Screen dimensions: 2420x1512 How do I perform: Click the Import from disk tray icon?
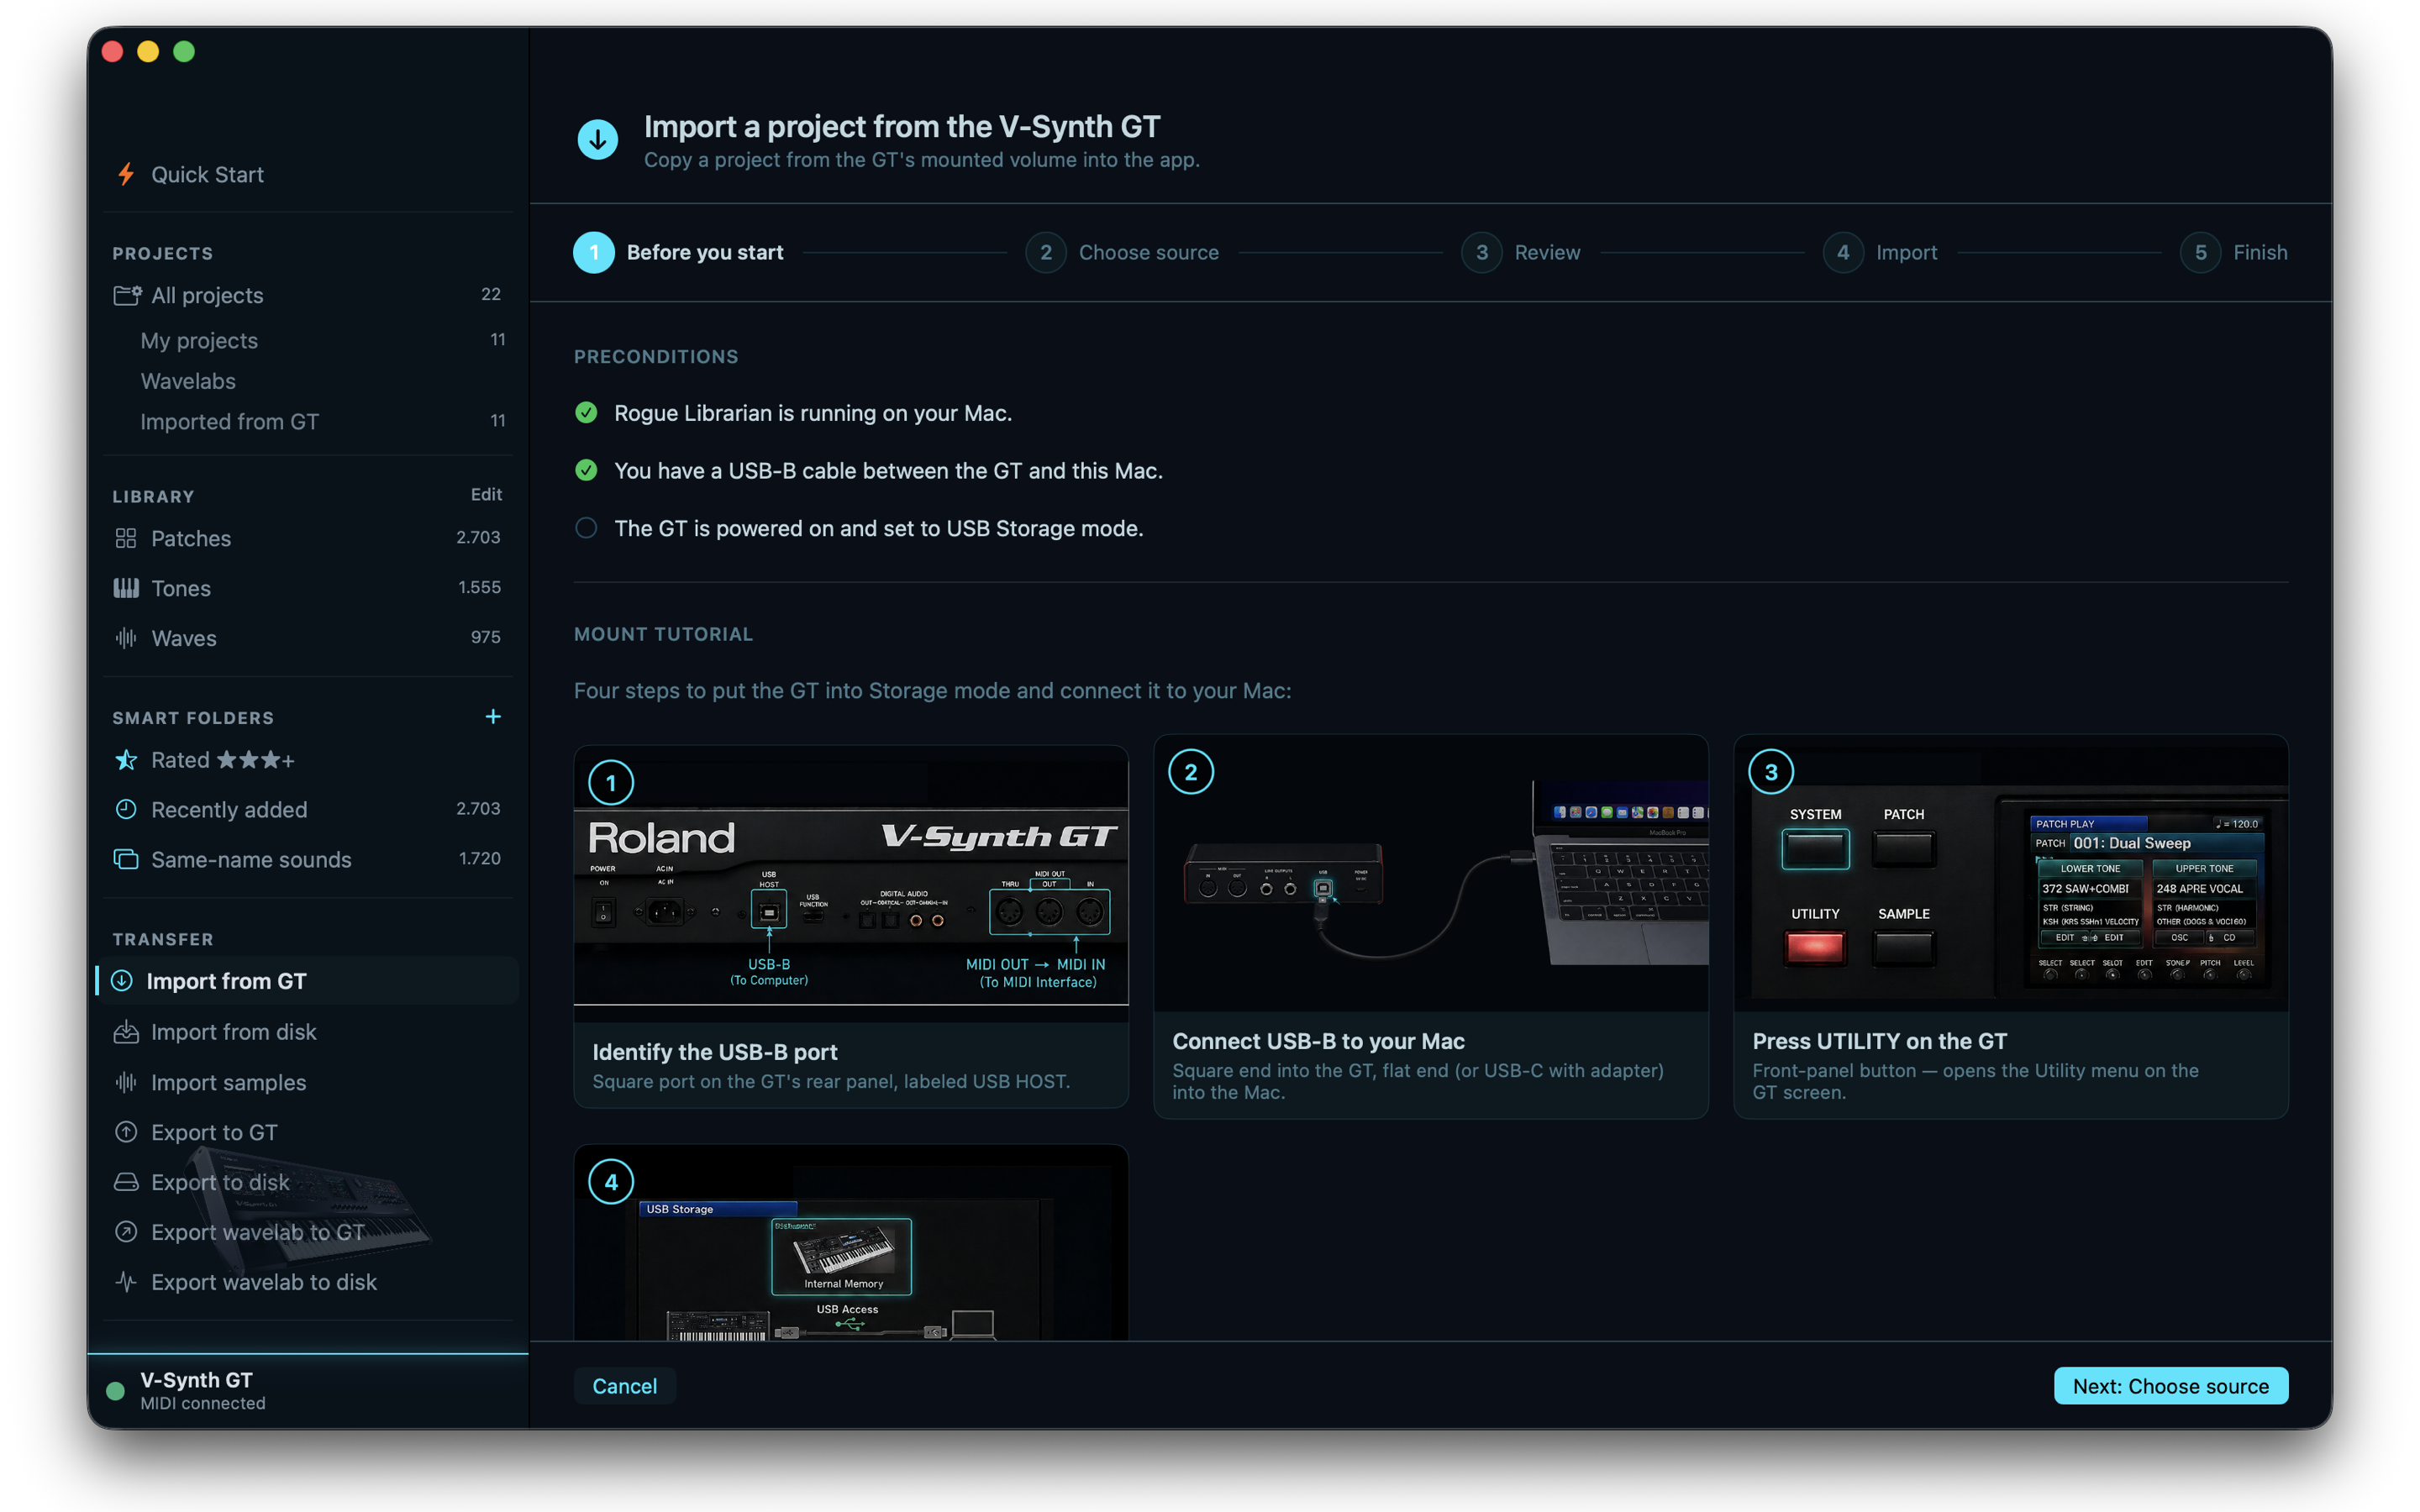pyautogui.click(x=126, y=1032)
